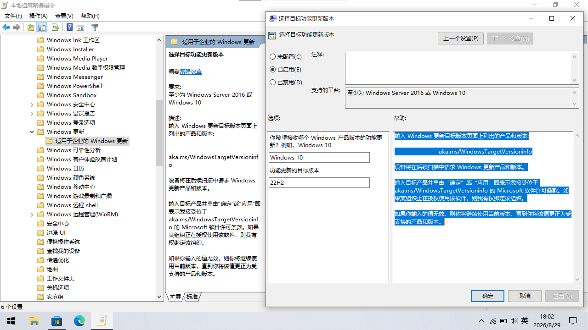Screen dimensions: 588x330
Task: Click the Filter funnel icon
Action: pos(95,27)
